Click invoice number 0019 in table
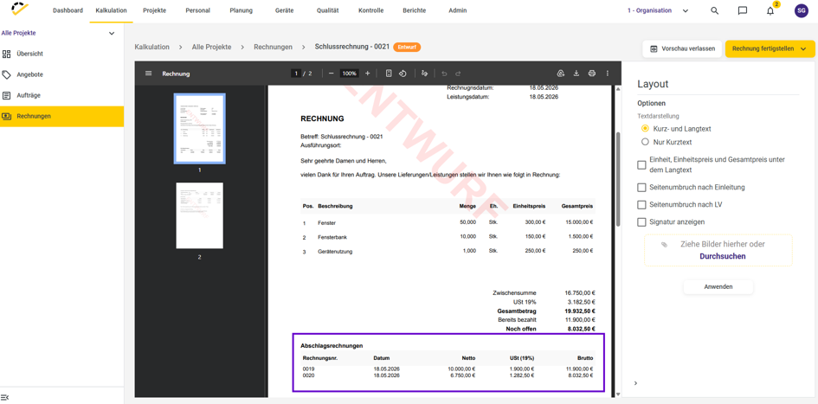The width and height of the screenshot is (818, 404). [x=308, y=369]
